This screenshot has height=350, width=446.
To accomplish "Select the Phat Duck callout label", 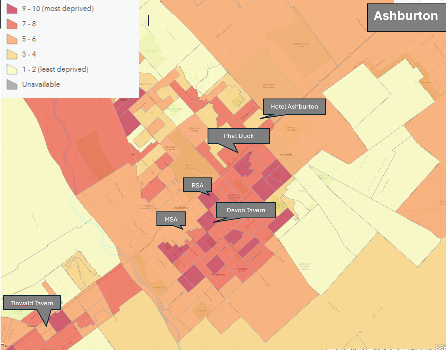I will 239,136.
